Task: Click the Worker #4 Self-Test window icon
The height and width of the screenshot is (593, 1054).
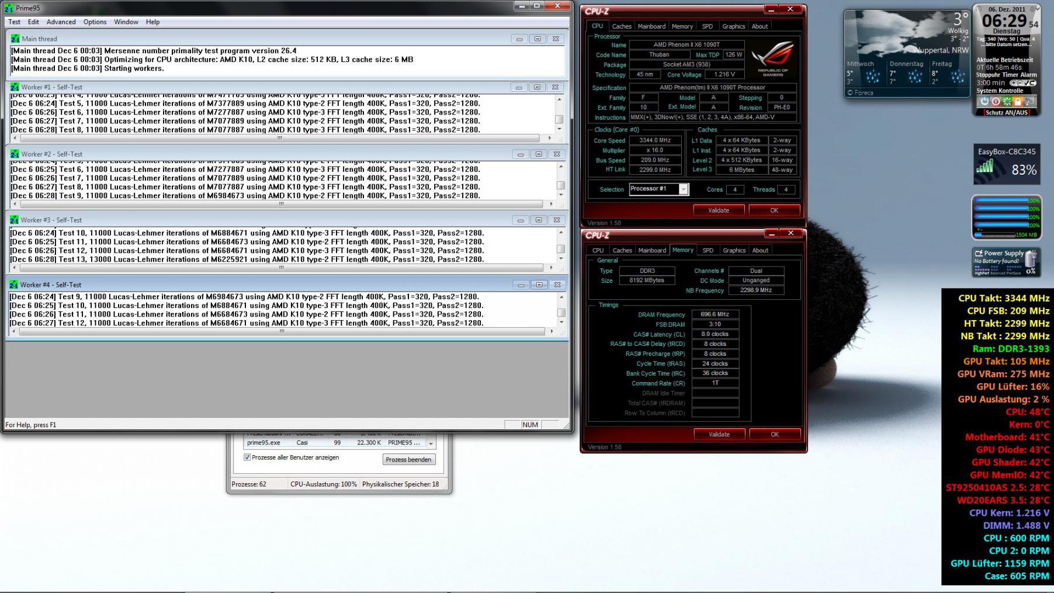Action: click(13, 285)
